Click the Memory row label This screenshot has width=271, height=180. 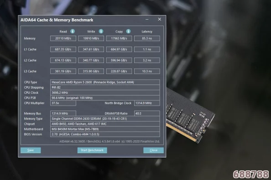coord(30,38)
